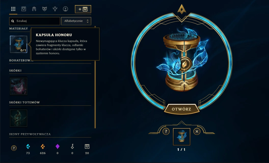Open currency help question mark icon

tap(14, 148)
